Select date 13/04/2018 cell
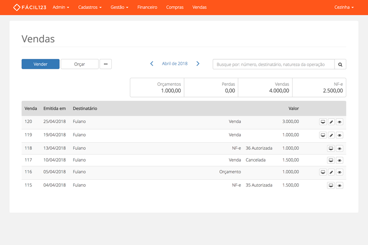Image resolution: width=368 pixels, height=245 pixels. (54, 148)
